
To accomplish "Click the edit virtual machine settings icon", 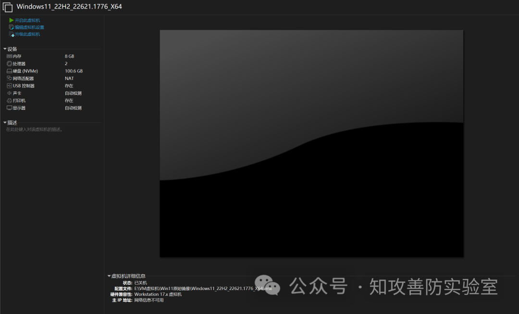I will coord(11,27).
